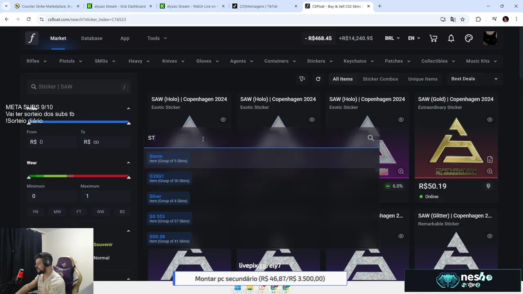Expand the Knives category dropdown
Screen dimensions: 523x294
(173, 61)
